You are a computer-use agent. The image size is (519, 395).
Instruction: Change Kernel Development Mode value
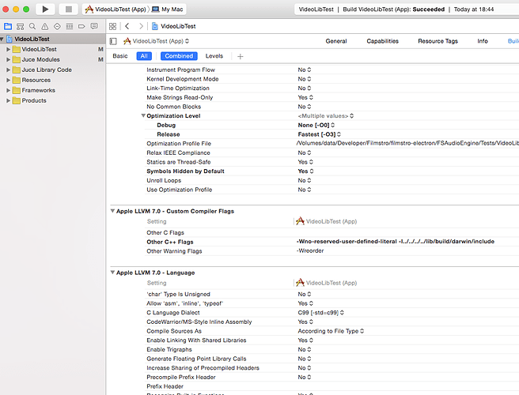pos(304,79)
